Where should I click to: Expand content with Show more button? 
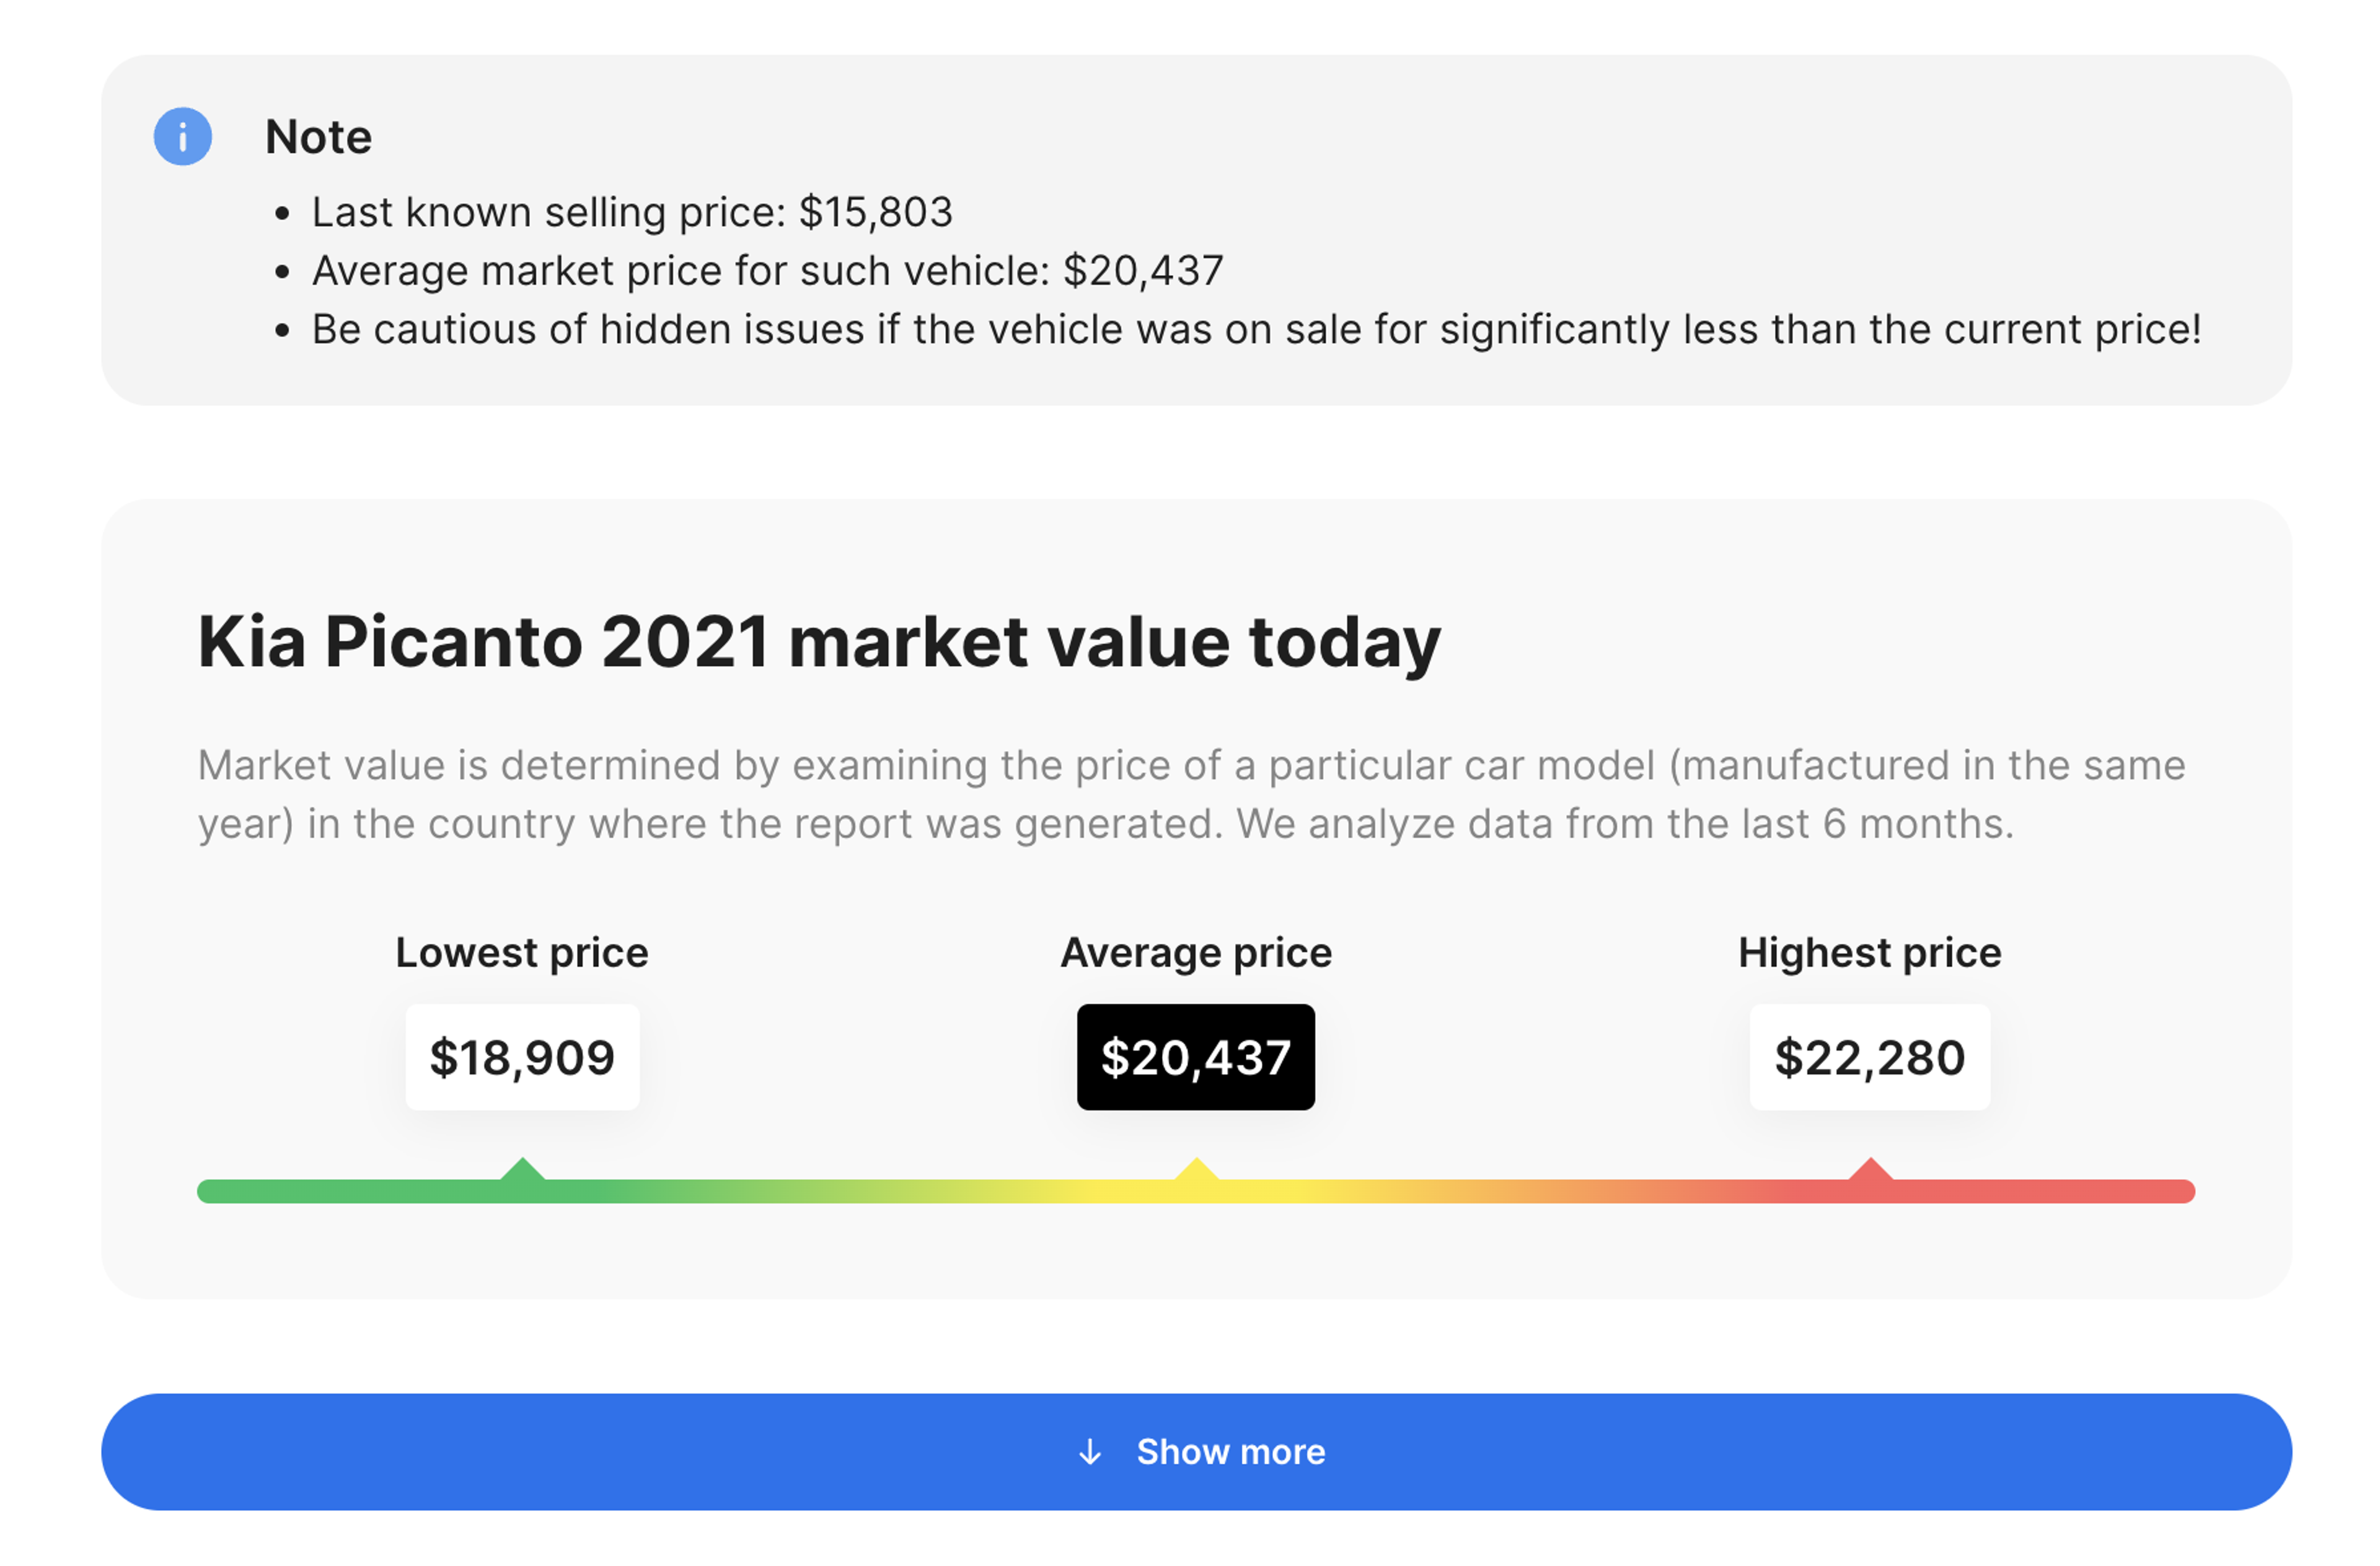pos(1196,1451)
